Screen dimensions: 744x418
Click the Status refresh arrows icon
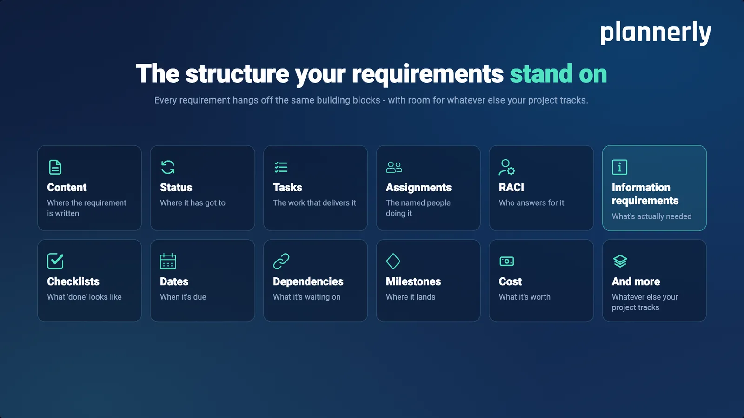coord(168,167)
